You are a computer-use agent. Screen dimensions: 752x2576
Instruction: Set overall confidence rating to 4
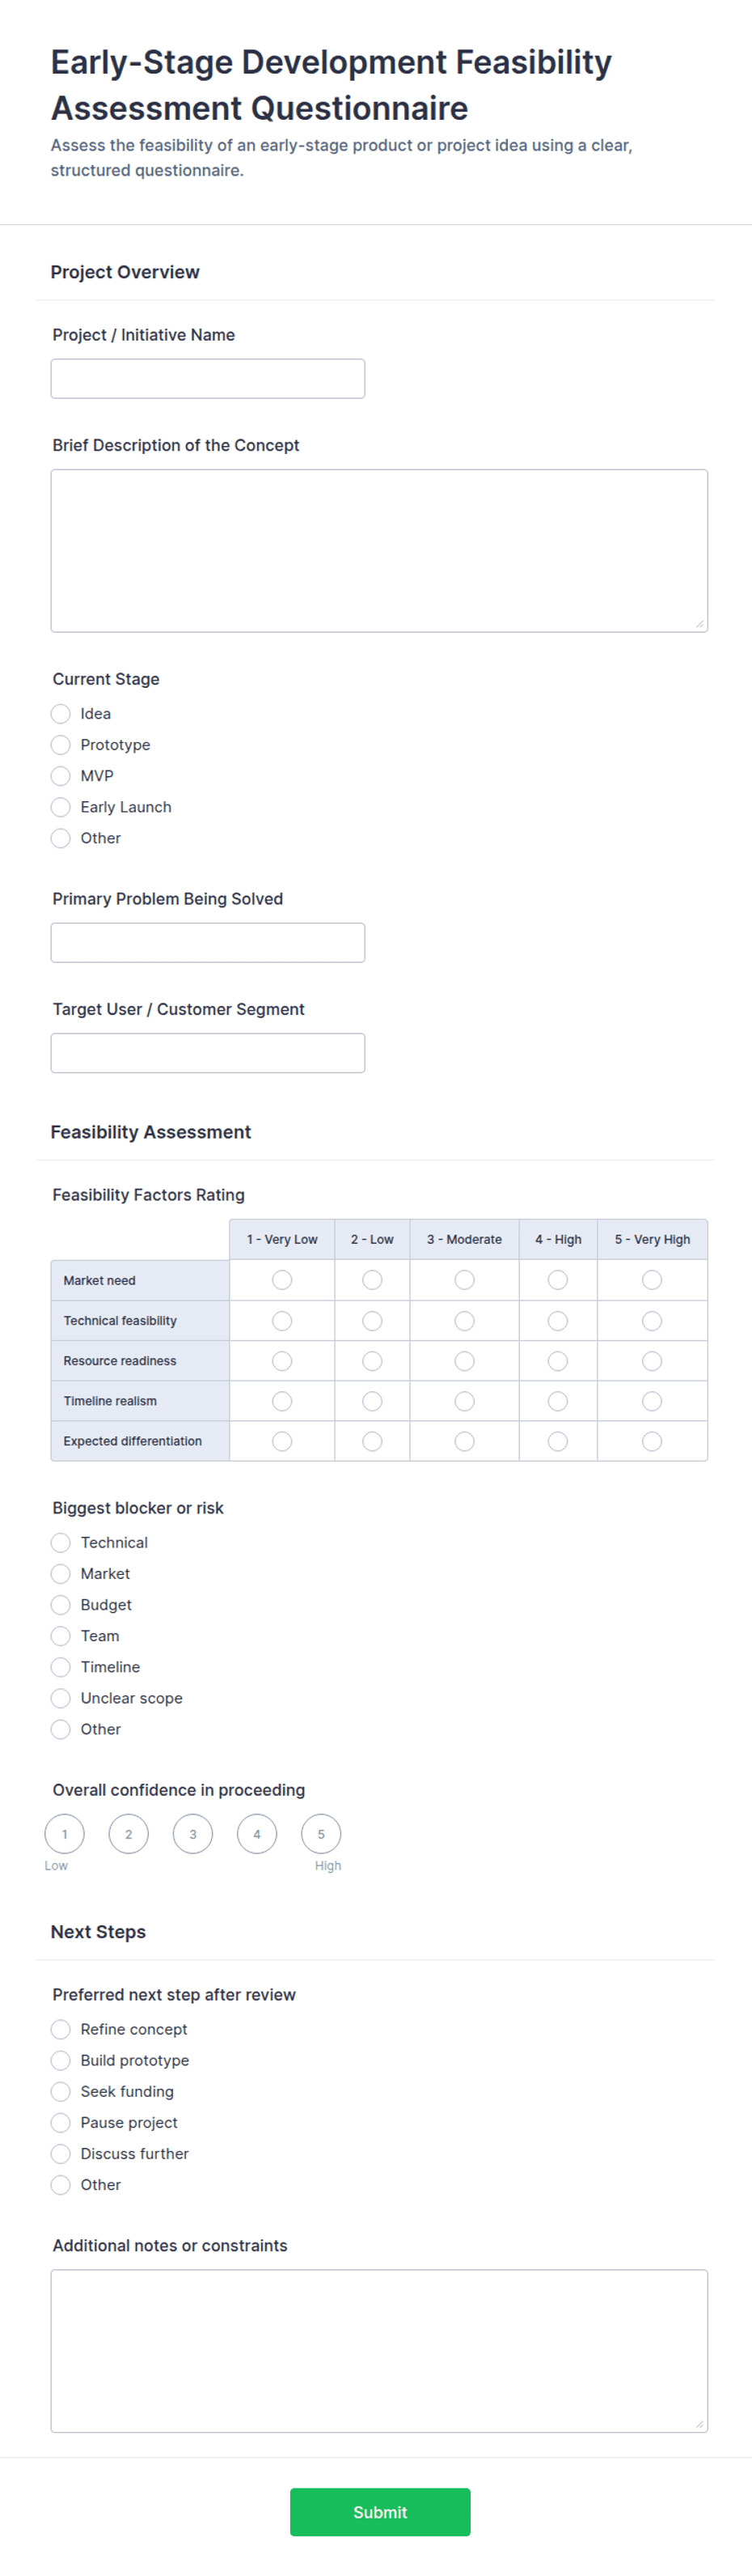pyautogui.click(x=256, y=1834)
